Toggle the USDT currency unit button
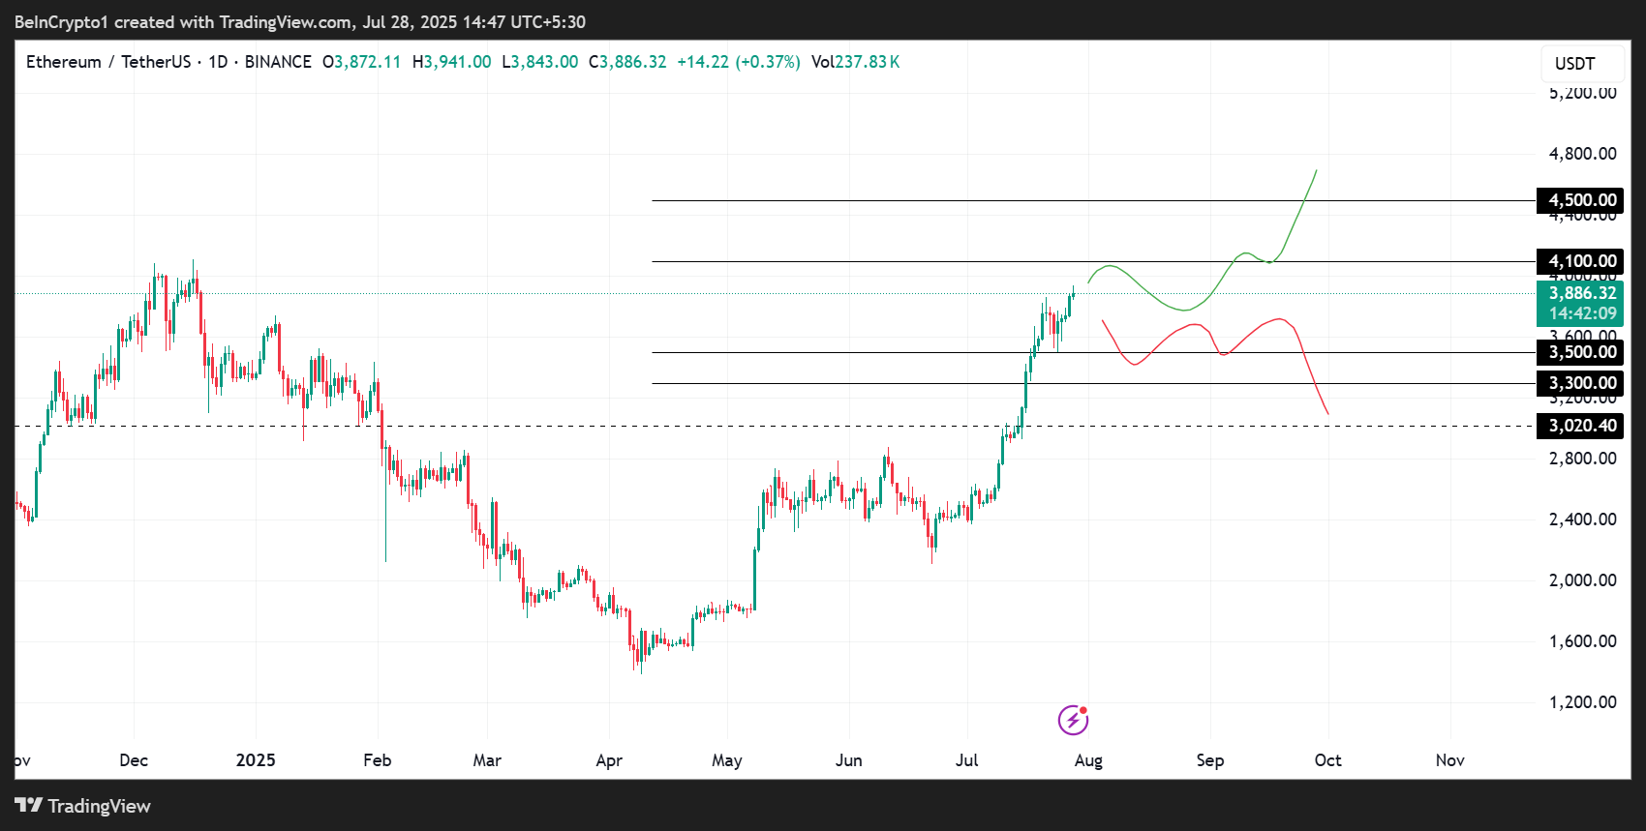 pyautogui.click(x=1581, y=63)
